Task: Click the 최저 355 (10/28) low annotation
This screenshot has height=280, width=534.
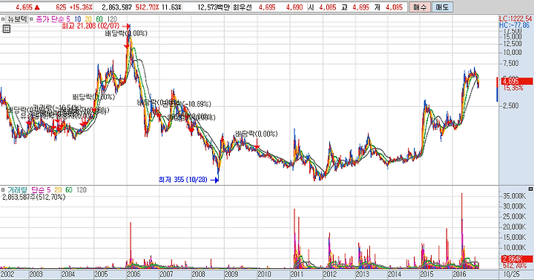Action: 183,180
